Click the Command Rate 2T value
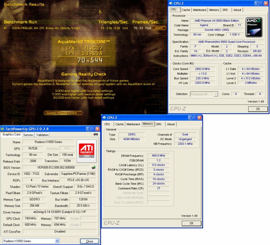The image size is (270, 245). 158,188
